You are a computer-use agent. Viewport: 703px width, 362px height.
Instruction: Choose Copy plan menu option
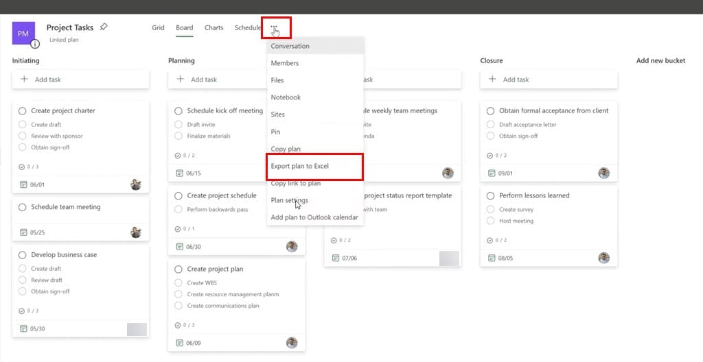(x=315, y=149)
